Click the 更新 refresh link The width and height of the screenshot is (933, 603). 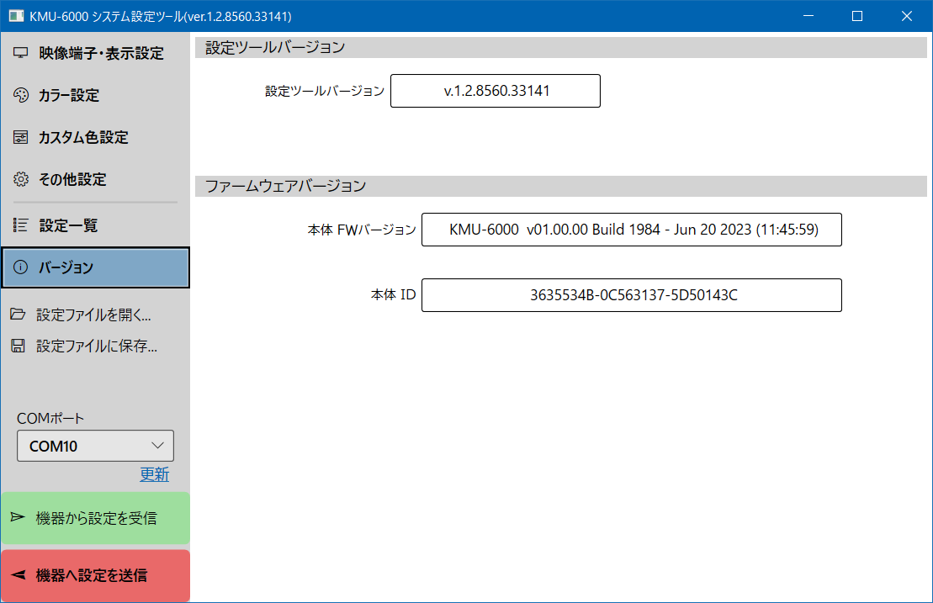154,474
